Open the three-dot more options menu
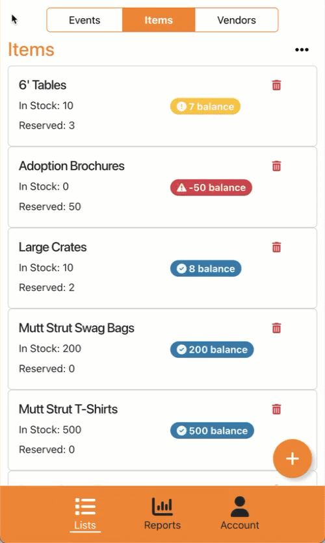This screenshot has width=325, height=543. (x=302, y=50)
